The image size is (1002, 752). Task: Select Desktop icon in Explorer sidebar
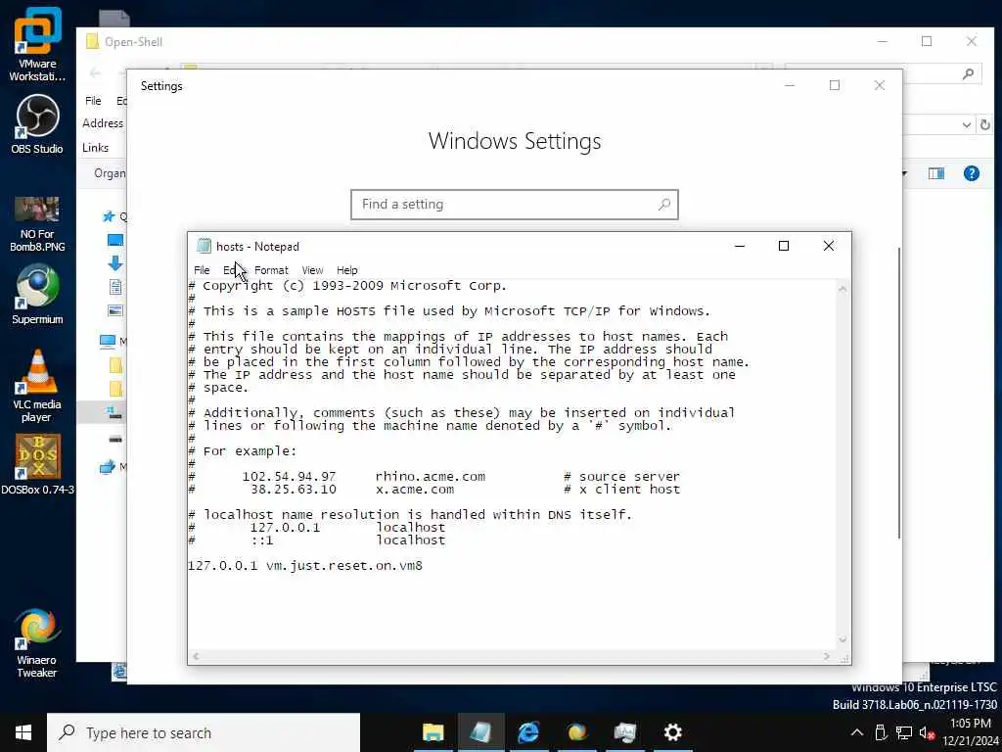click(x=115, y=240)
